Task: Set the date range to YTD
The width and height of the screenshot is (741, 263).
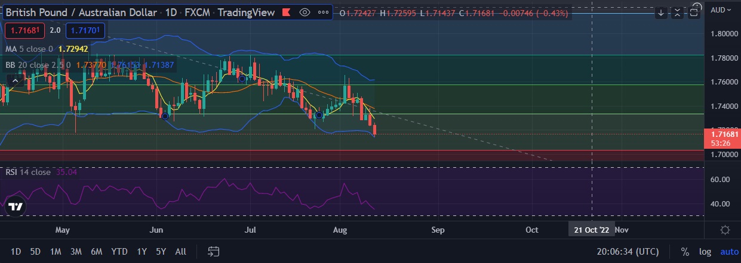Action: tap(119, 252)
